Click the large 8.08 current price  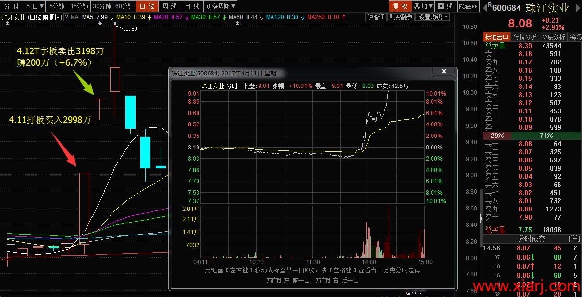520,24
